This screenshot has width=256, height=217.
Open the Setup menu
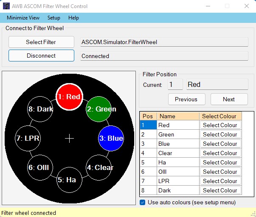tap(54, 18)
